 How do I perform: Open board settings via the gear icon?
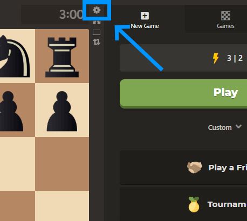pos(97,10)
